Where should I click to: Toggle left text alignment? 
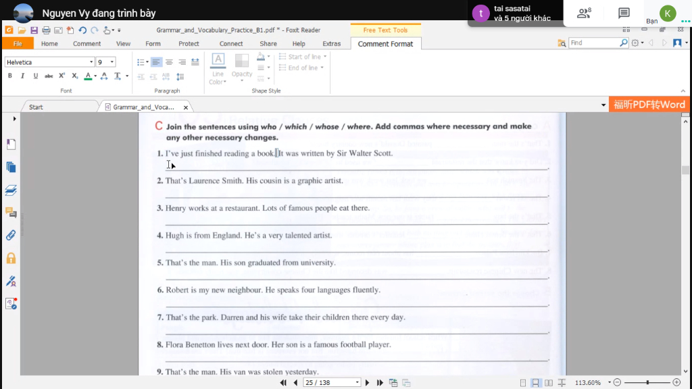pos(156,62)
